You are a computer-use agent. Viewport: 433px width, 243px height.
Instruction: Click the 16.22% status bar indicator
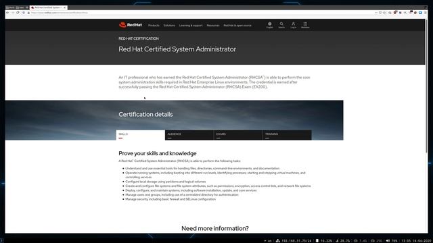pos(324,241)
